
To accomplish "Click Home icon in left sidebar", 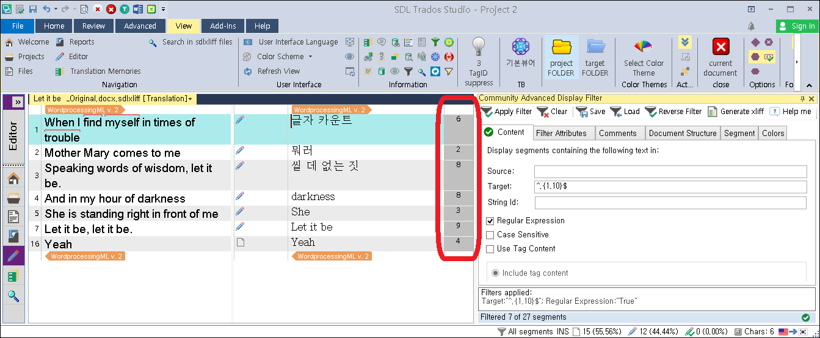I will [13, 179].
